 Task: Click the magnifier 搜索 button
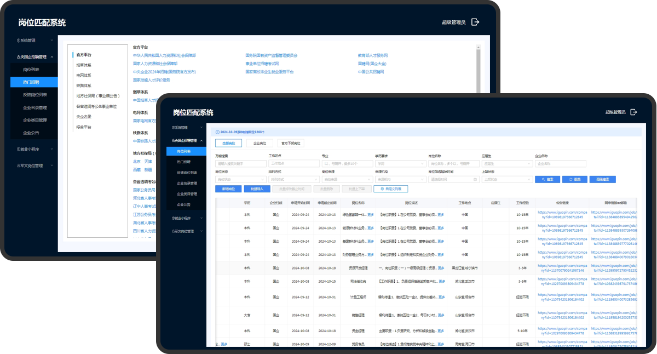pos(547,179)
